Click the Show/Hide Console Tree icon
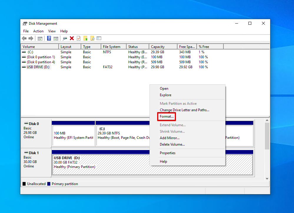 coord(40,39)
